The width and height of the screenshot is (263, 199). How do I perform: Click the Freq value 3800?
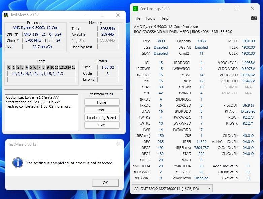coord(161,41)
